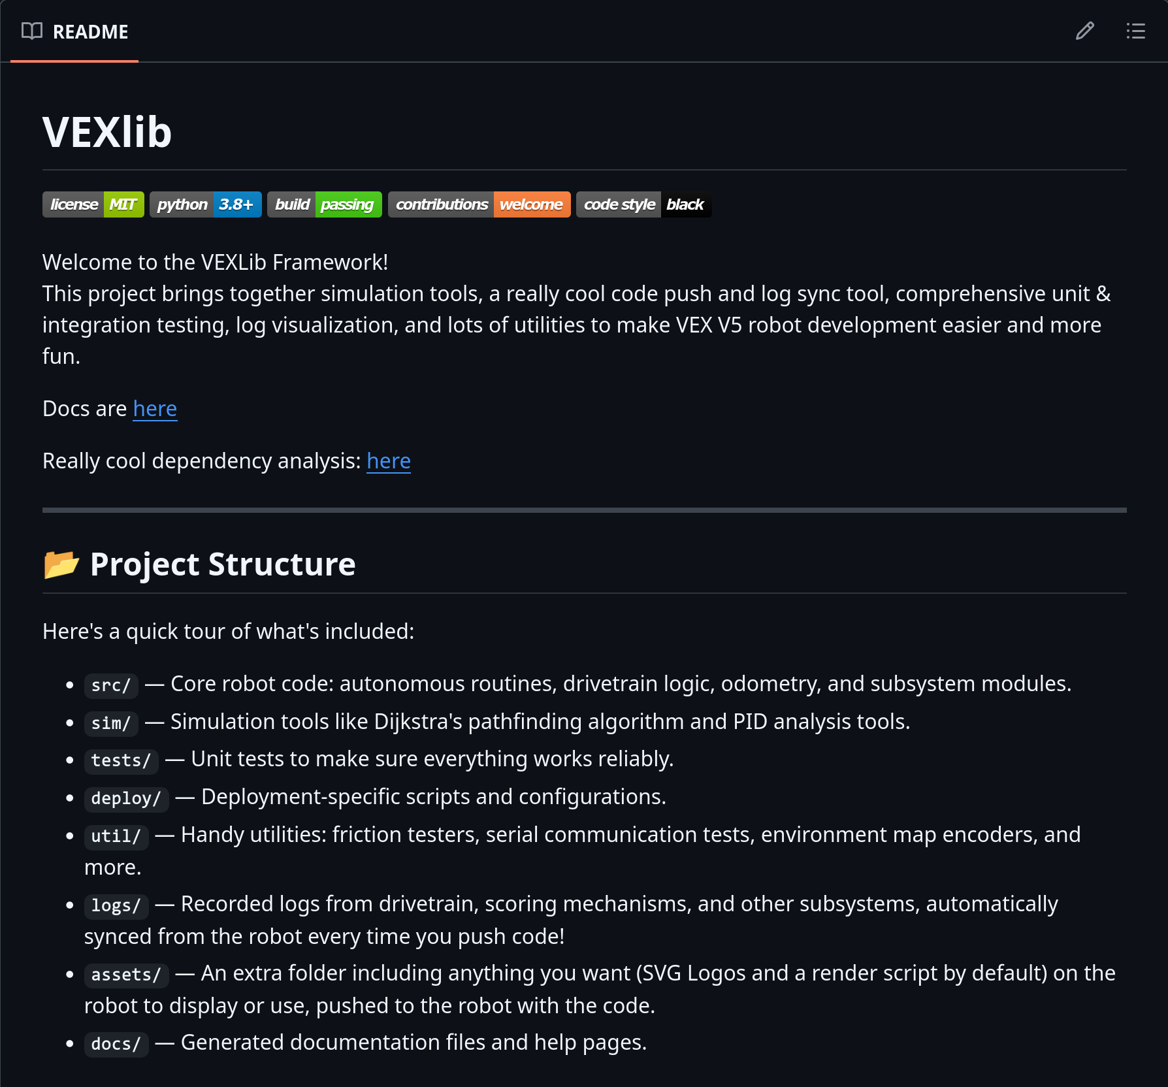Toggle the headings panel using the list control
Viewport: 1168px width, 1087px height.
tap(1136, 31)
